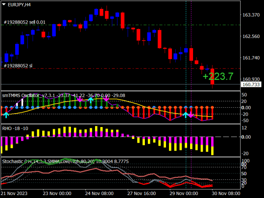264x198 pixels.
Task: Click the cyan up arrow on the cyan dotted line
Action: [186, 115]
